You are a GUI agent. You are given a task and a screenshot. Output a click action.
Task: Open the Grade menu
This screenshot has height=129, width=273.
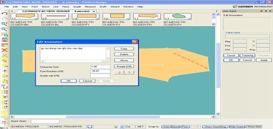[x=77, y=6]
